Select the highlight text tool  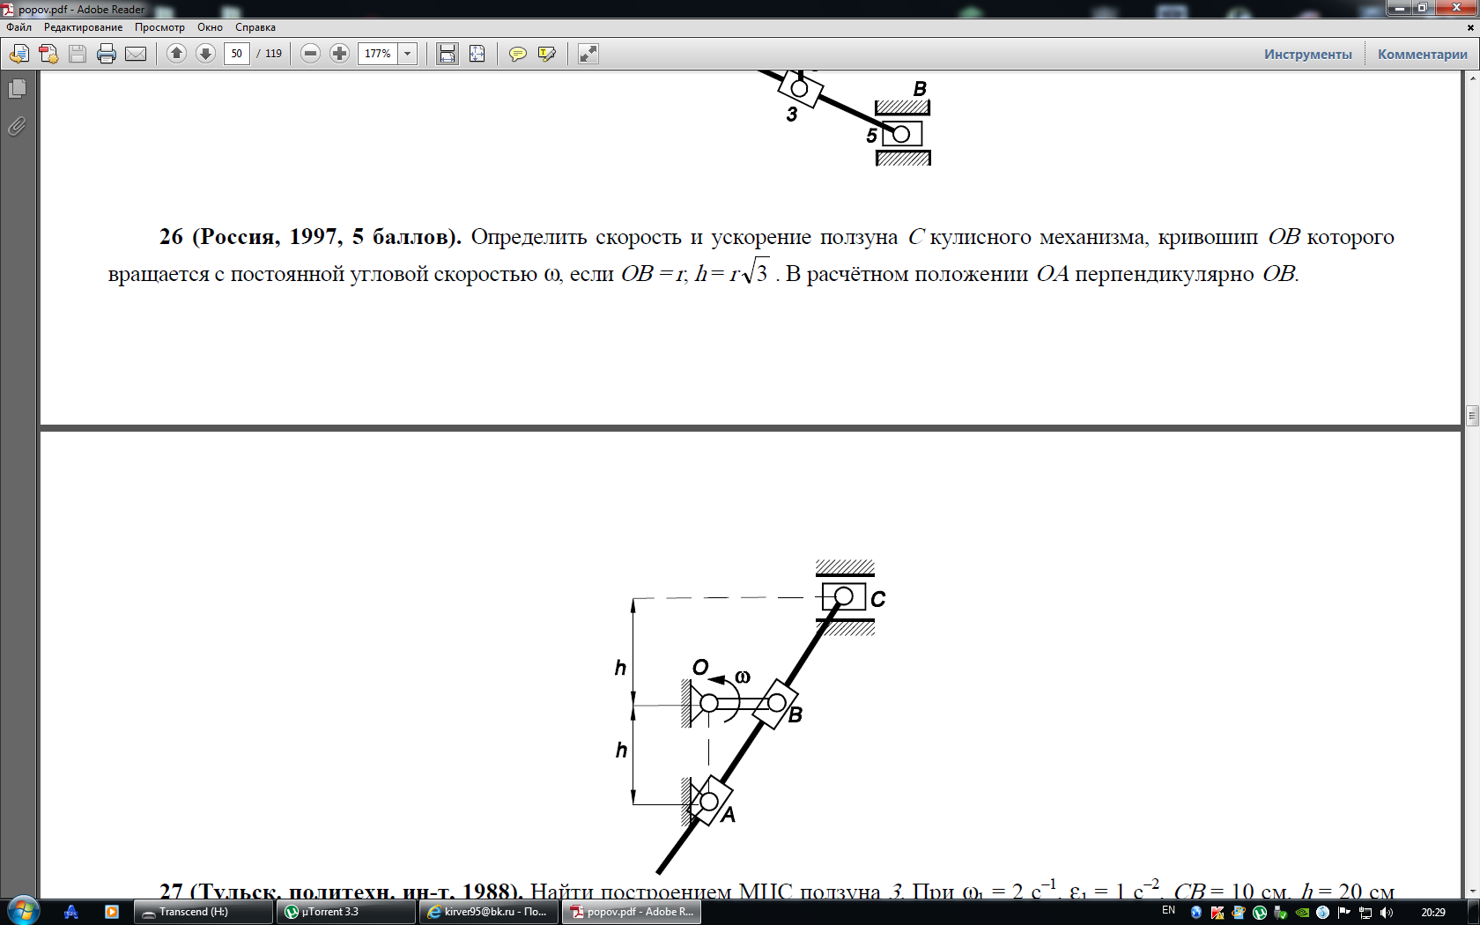pyautogui.click(x=546, y=54)
